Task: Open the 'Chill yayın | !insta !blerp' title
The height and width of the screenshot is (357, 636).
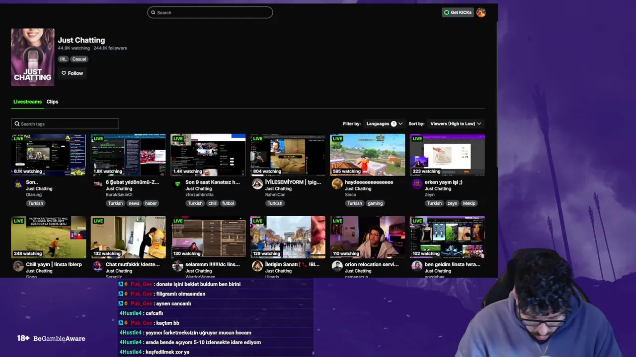Action: [x=54, y=264]
